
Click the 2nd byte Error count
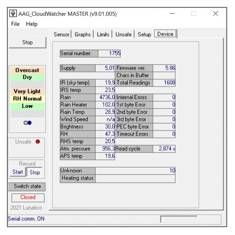coord(164,112)
